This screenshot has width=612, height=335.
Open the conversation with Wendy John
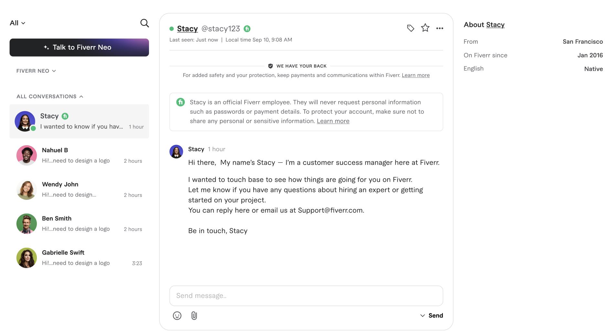[79, 189]
